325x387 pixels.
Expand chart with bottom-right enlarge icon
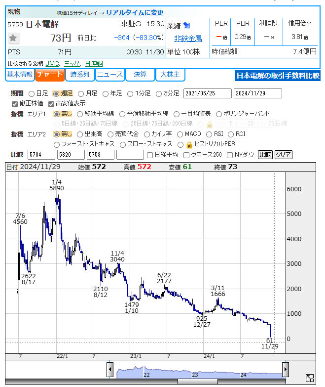(310, 378)
